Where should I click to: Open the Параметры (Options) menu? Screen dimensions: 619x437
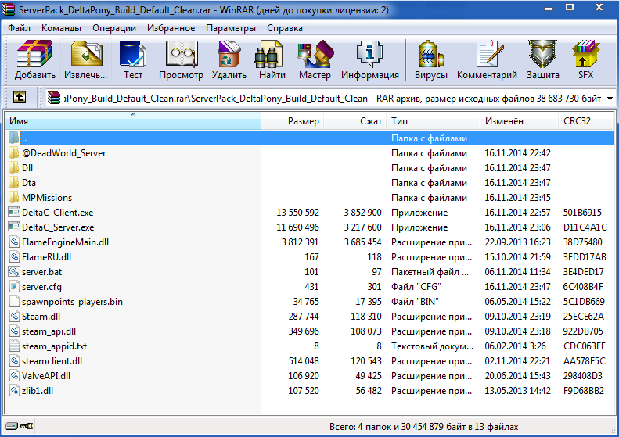click(231, 28)
